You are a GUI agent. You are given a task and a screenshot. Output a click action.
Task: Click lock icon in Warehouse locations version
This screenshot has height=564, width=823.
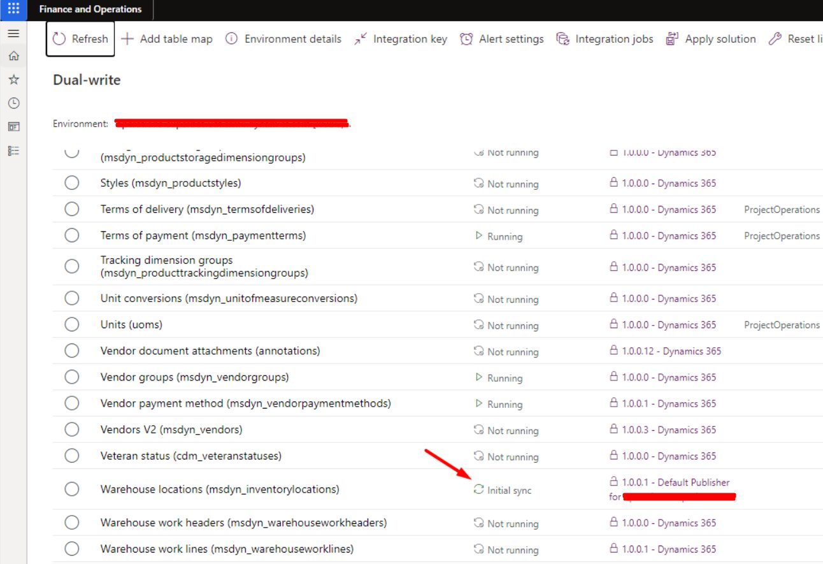click(x=614, y=482)
